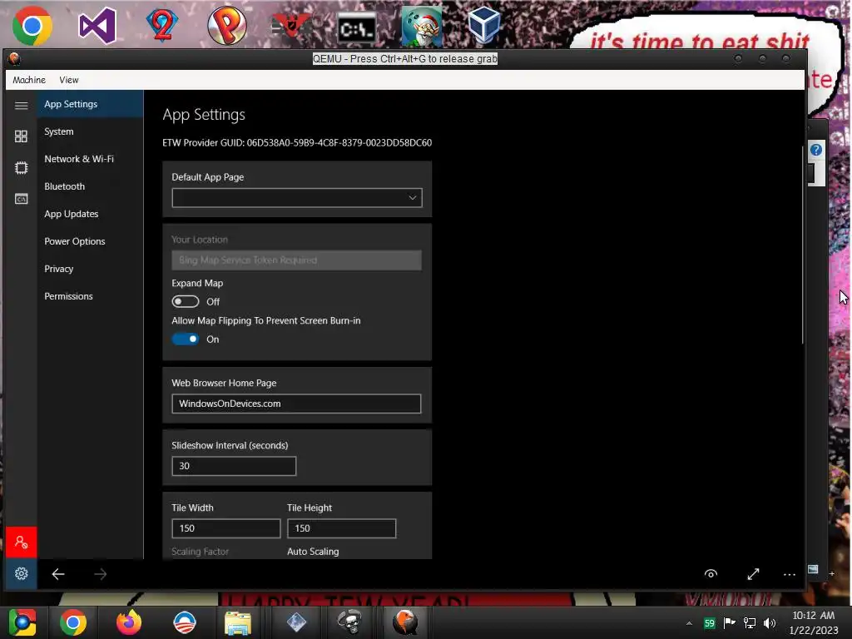Click the forward arrow navigation icon
852x639 pixels.
[x=101, y=574]
